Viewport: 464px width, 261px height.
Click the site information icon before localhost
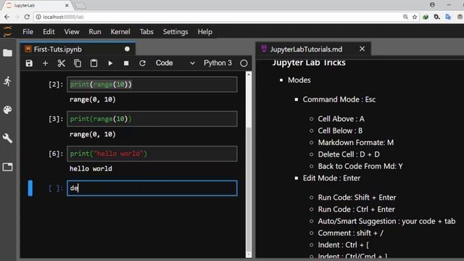38,17
